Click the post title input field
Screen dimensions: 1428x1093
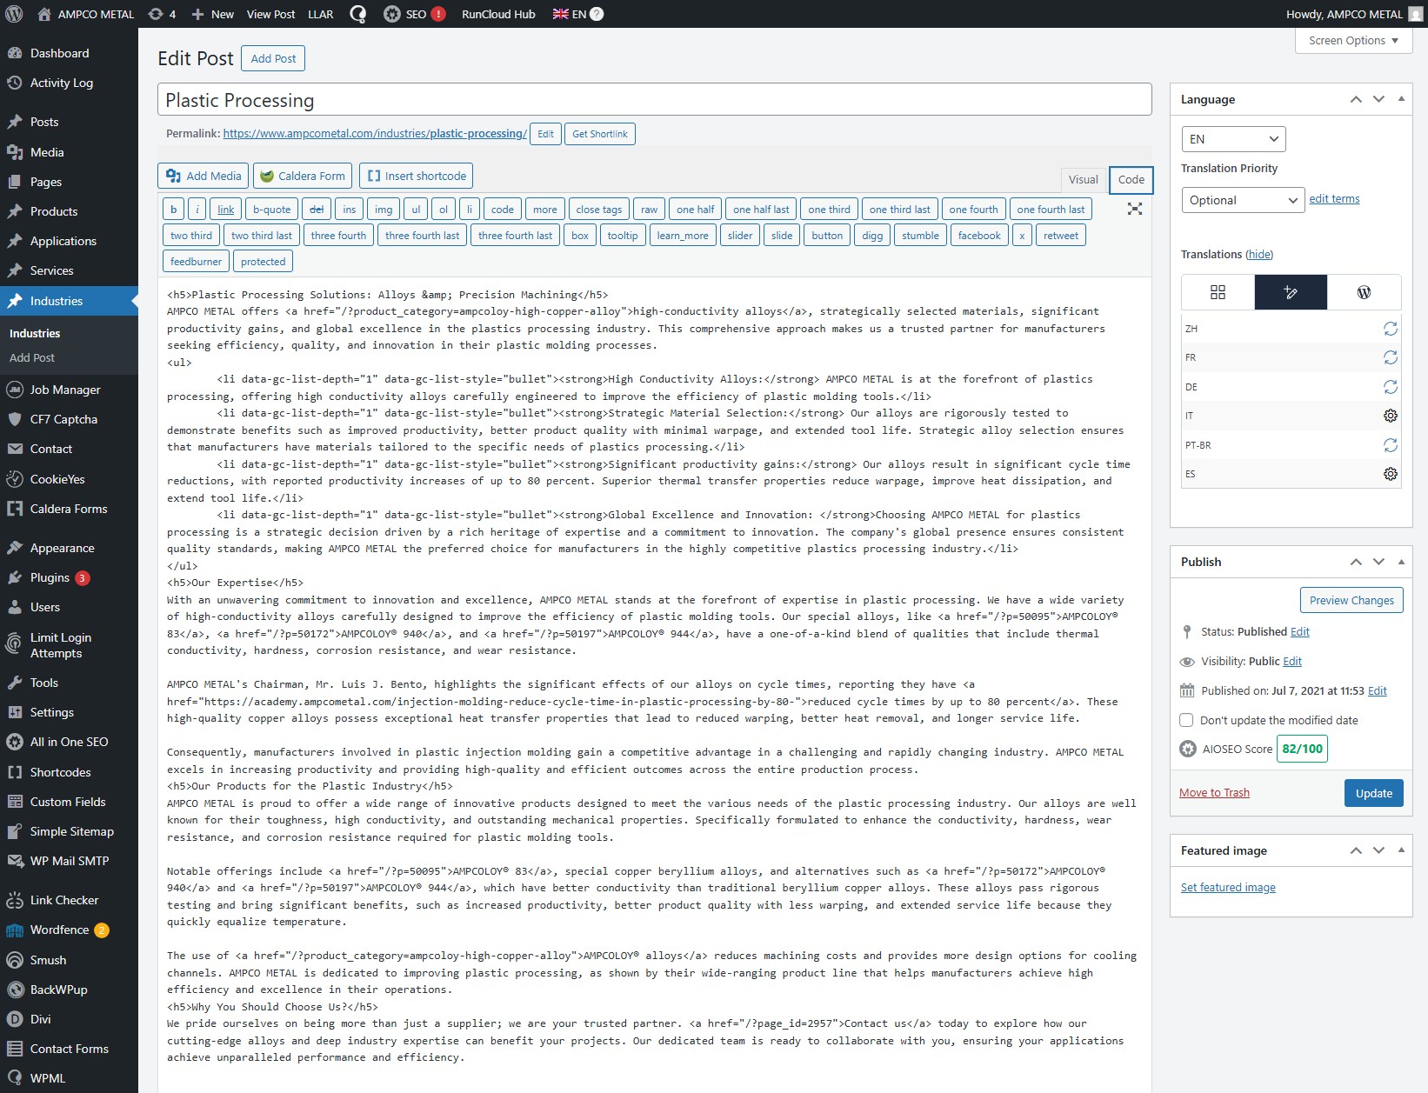[654, 100]
